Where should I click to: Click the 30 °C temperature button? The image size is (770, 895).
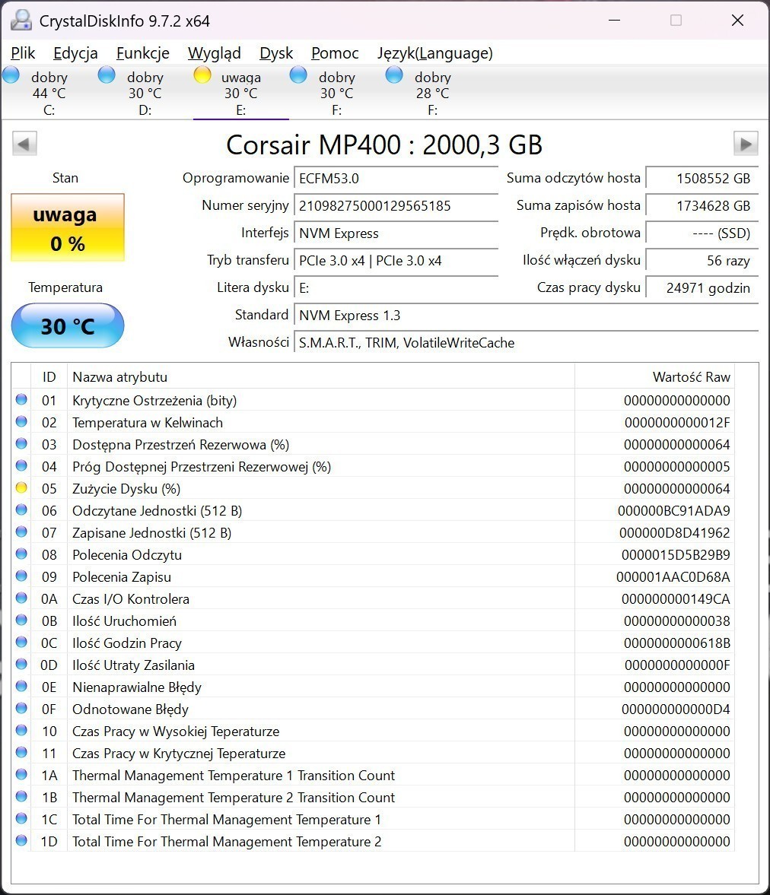pos(67,326)
